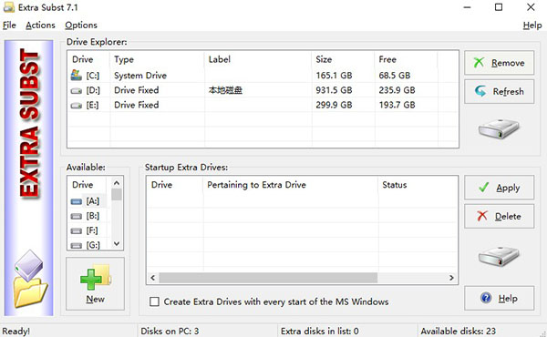
Task: Click the Chinese label of drive D:
Action: 225,90
